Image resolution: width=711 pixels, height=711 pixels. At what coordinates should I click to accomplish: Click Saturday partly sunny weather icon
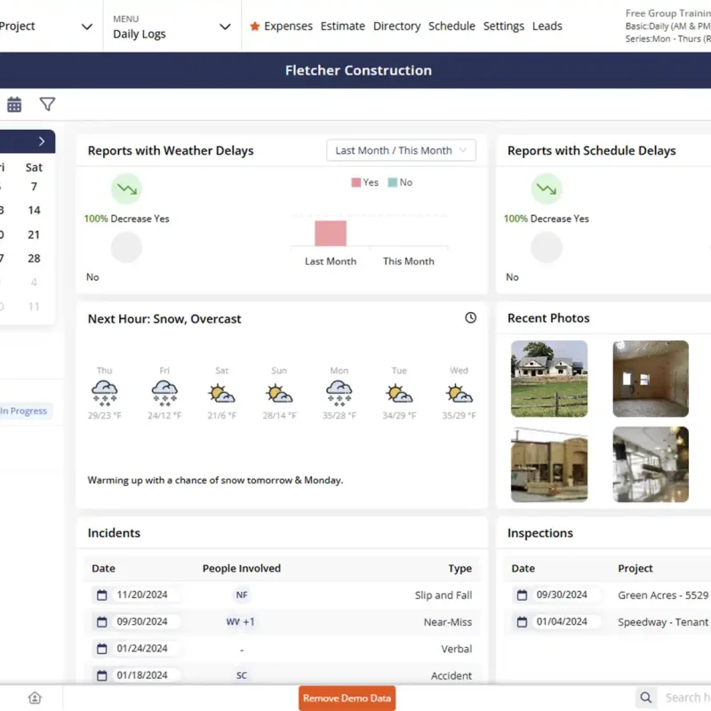pyautogui.click(x=221, y=393)
